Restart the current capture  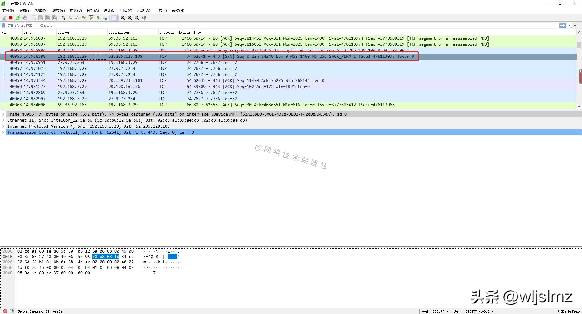pos(18,18)
